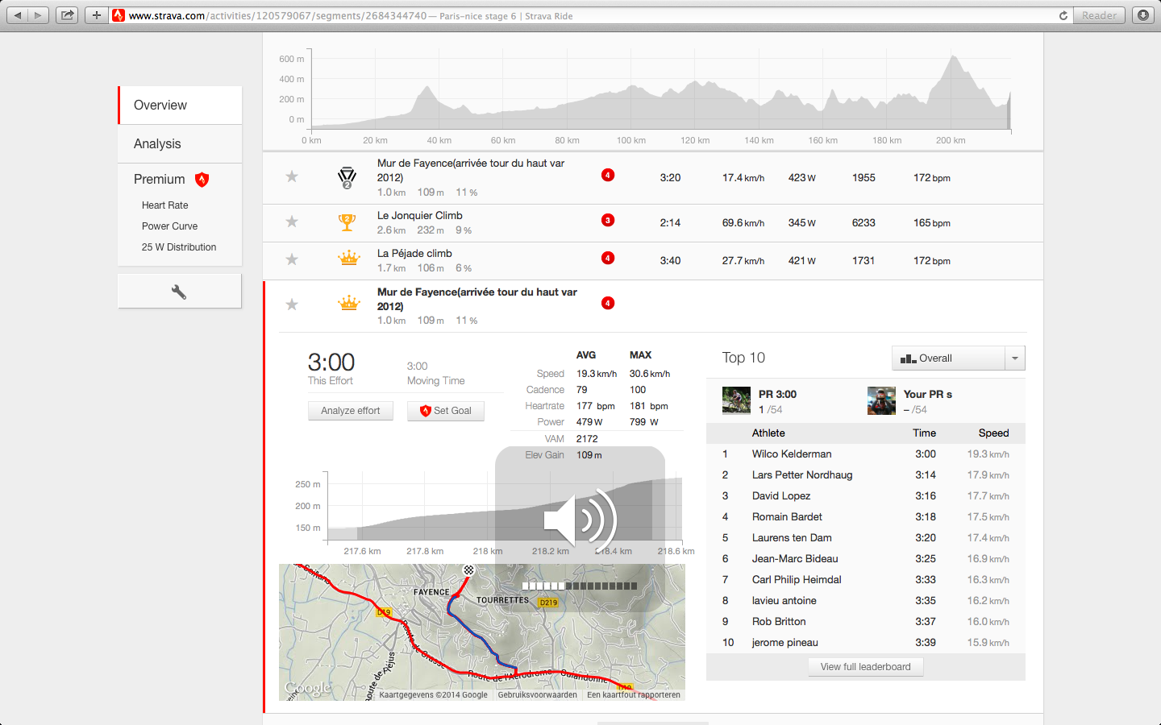The width and height of the screenshot is (1161, 725).
Task: Open the Heart Rate analysis
Action: pyautogui.click(x=164, y=205)
